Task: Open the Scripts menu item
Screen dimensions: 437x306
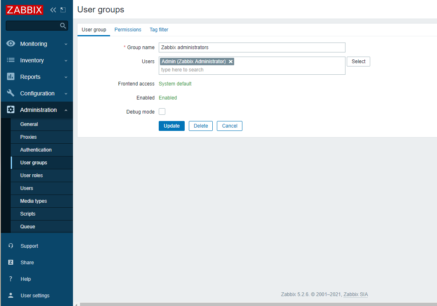Action: 42,214
